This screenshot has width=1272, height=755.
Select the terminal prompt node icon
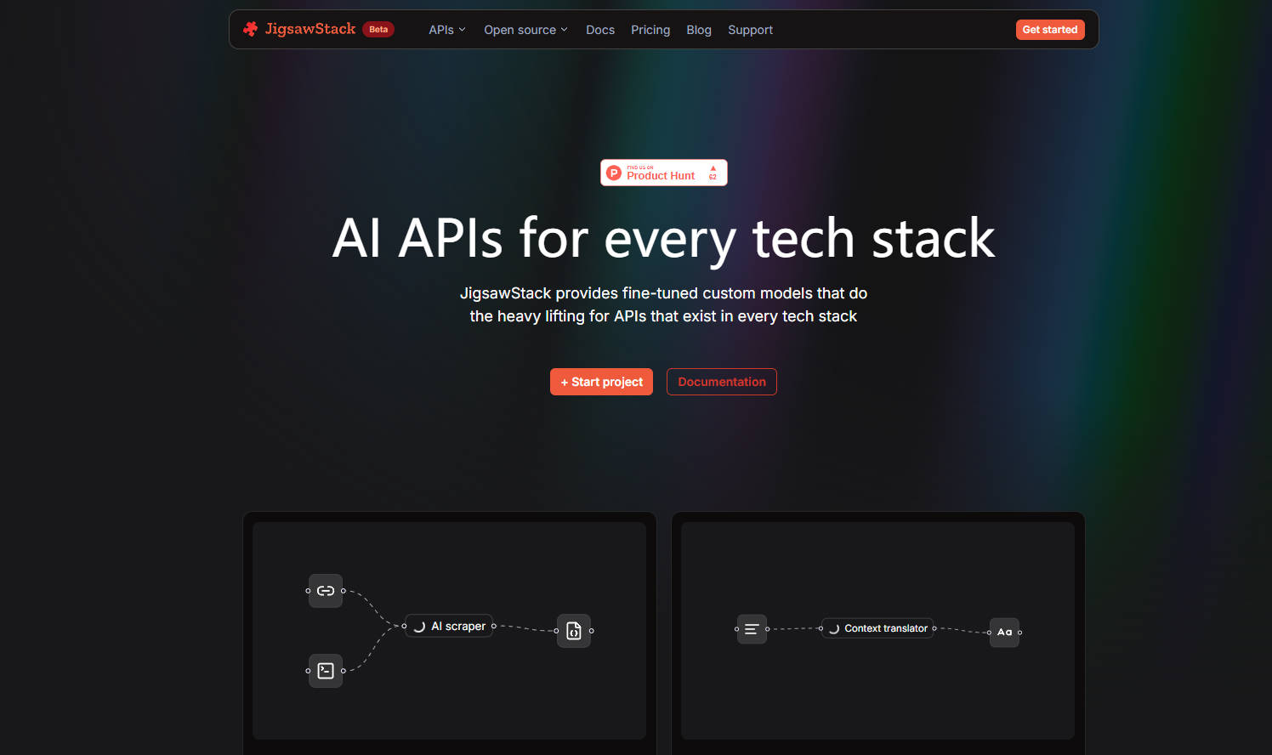tap(326, 671)
